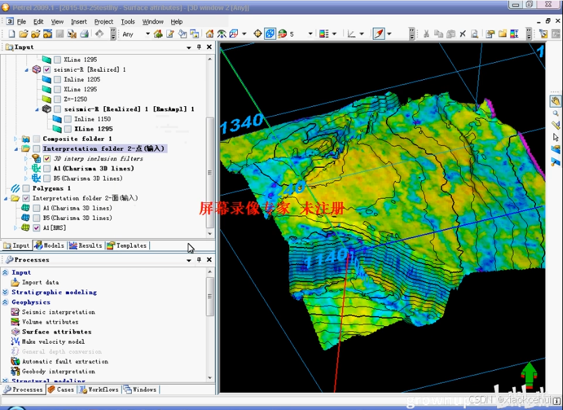Click the Home view icon in the toolbar
The width and height of the screenshot is (563, 410).
(x=210, y=34)
